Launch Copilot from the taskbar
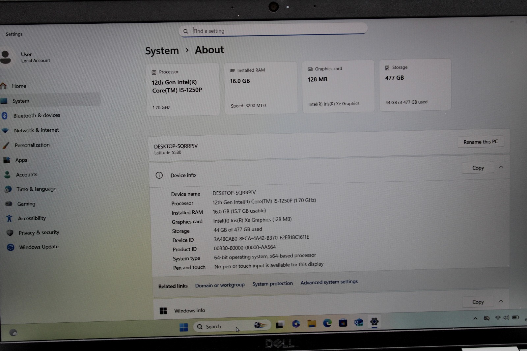 [296, 324]
